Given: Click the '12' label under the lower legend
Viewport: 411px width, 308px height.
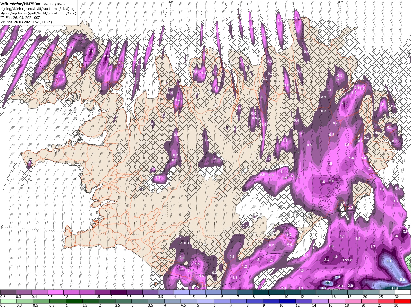Looking at the screenshot, I should [298, 305].
